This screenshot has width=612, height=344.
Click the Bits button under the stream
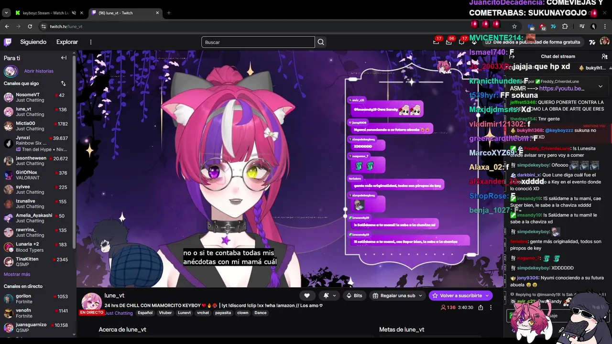coord(354,296)
